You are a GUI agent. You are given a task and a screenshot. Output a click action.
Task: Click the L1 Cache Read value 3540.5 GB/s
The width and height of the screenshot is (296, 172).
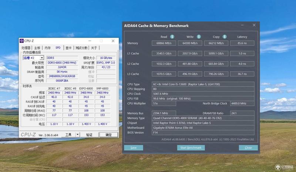tap(164, 53)
